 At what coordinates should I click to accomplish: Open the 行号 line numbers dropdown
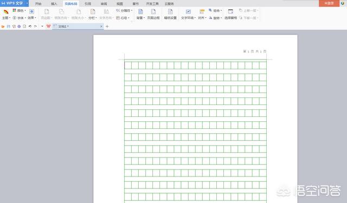pos(123,18)
